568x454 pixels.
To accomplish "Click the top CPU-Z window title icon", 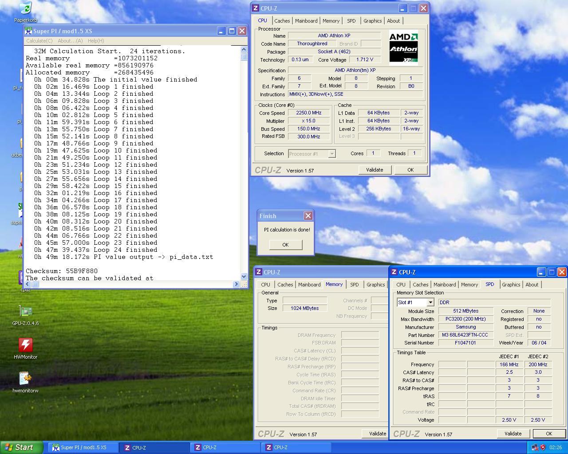I will click(256, 8).
